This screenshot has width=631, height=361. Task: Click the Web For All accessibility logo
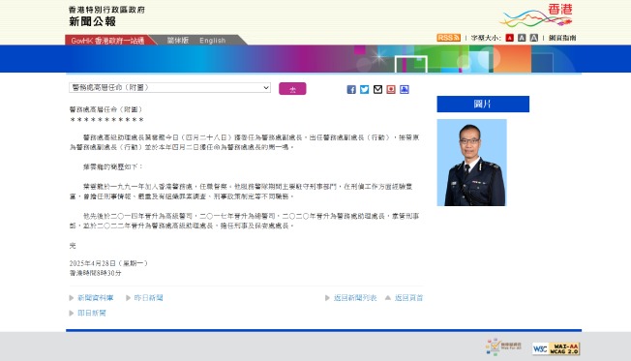point(503,346)
